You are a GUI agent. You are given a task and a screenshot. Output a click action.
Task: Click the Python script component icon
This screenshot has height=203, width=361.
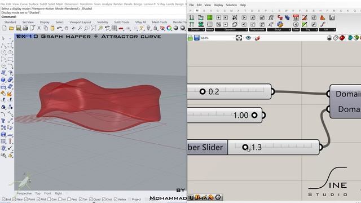(280, 24)
